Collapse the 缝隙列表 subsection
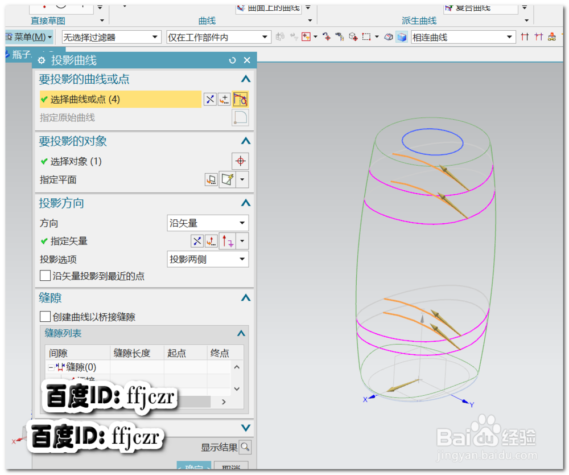This screenshot has width=569, height=475. point(241,333)
